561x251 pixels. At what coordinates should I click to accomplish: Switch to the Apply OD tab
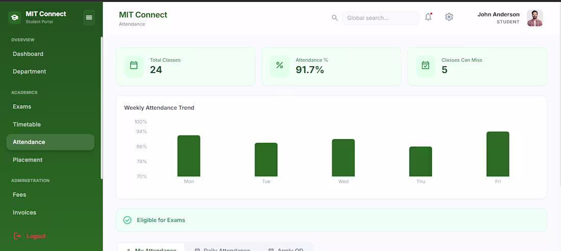point(286,248)
